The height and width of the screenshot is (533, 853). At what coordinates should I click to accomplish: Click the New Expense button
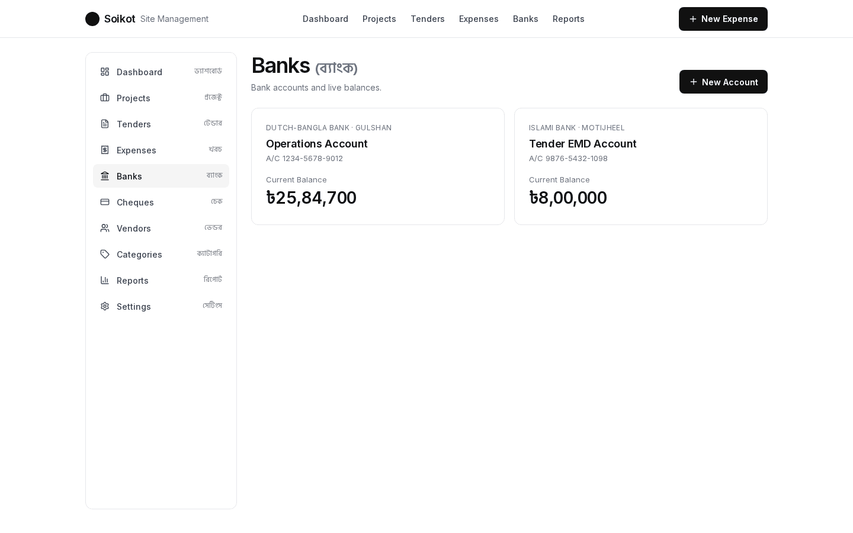tap(723, 19)
